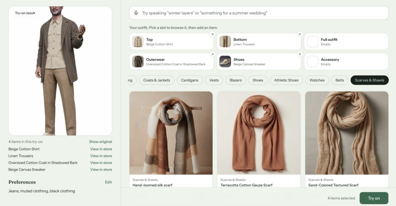Open the Shoes outfit slot

coord(259,61)
